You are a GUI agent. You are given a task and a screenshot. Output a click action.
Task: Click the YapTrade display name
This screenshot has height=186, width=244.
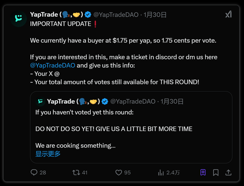point(44,15)
